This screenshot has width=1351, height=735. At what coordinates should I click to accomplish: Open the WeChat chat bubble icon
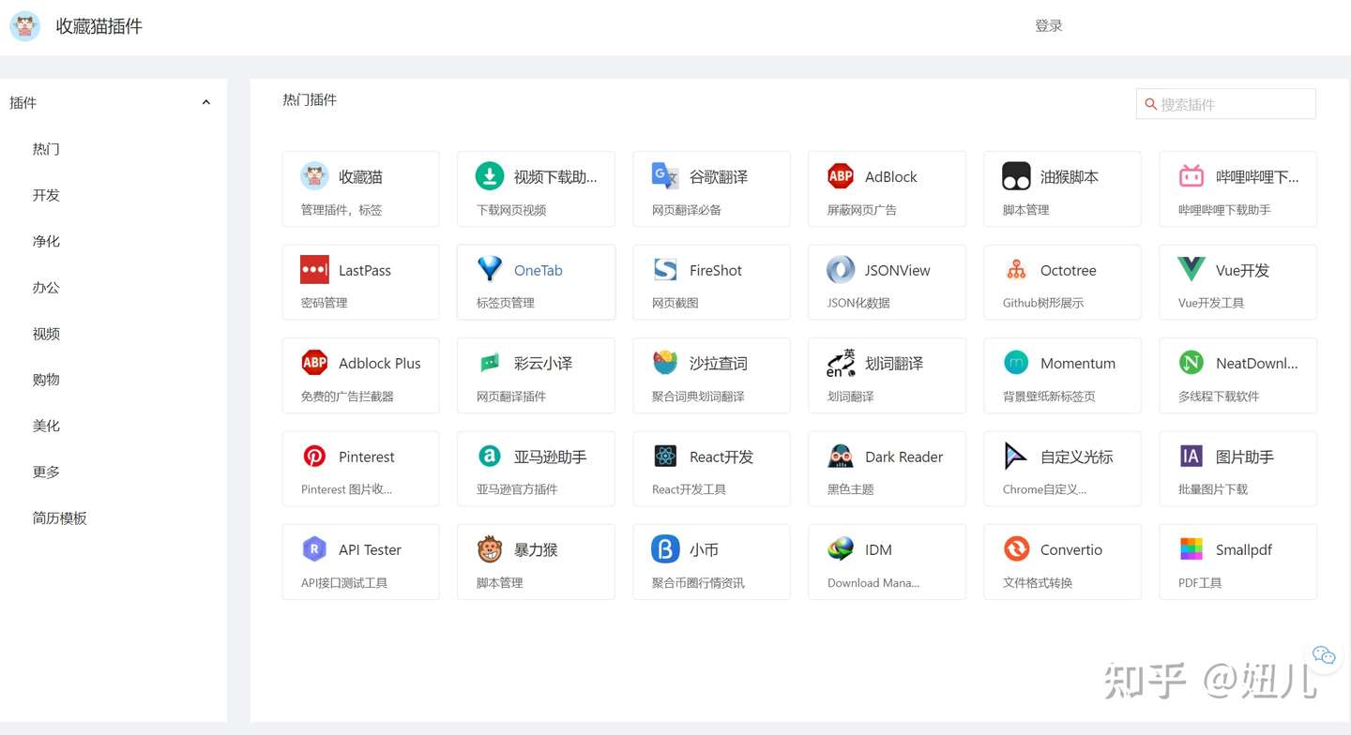[x=1324, y=655]
